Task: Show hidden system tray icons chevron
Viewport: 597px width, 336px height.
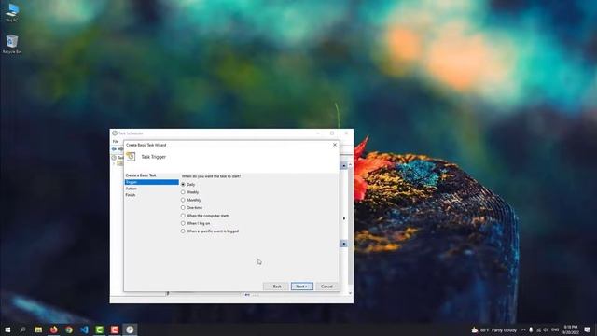Action: (523, 330)
